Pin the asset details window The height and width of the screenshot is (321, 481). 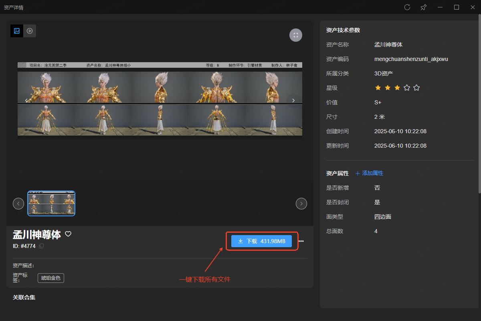tap(423, 7)
